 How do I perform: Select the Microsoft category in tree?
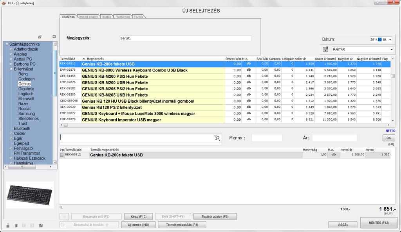(x=26, y=99)
